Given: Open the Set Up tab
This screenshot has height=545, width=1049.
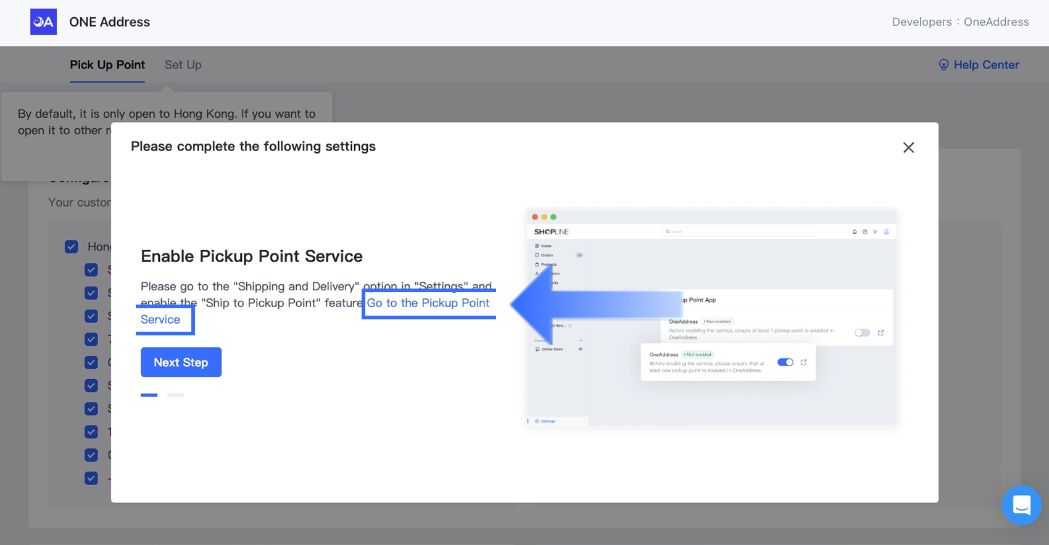Looking at the screenshot, I should [x=183, y=65].
